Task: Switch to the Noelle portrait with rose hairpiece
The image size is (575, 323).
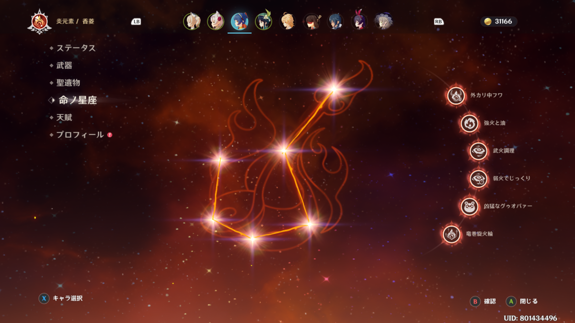Action: [216, 22]
